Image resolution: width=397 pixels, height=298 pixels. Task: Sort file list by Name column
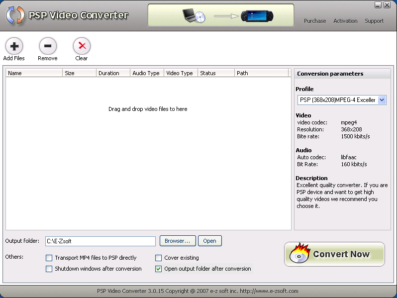tap(34, 73)
